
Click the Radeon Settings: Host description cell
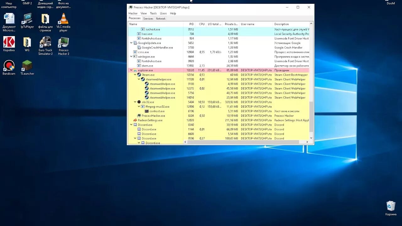(291, 120)
